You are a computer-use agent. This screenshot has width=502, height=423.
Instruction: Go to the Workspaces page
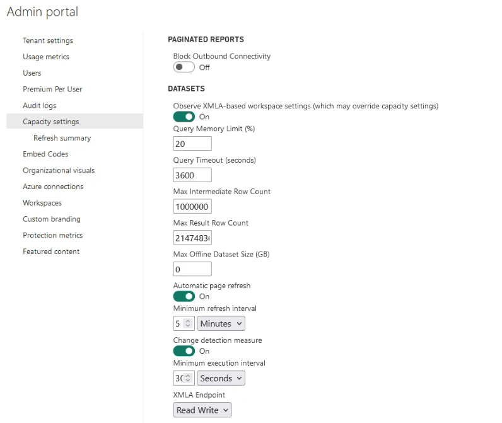(x=42, y=203)
